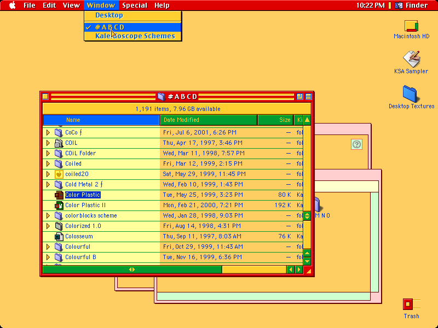Expand the Colourful B folder
This screenshot has height=328, width=438.
point(48,257)
